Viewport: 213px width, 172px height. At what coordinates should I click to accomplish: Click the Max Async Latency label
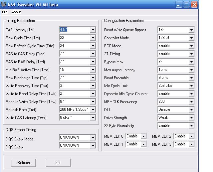click(120, 70)
